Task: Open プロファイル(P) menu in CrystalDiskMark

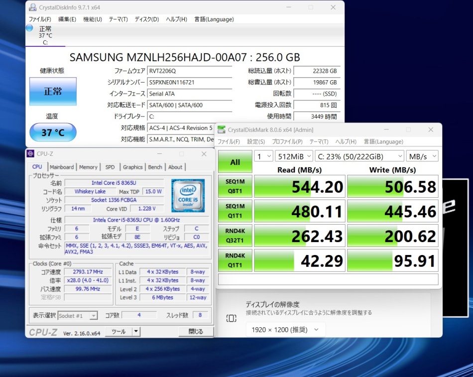Action: (x=287, y=141)
